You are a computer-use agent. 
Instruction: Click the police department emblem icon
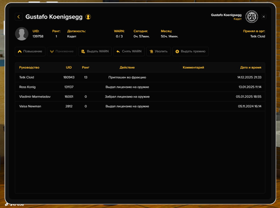point(251,17)
